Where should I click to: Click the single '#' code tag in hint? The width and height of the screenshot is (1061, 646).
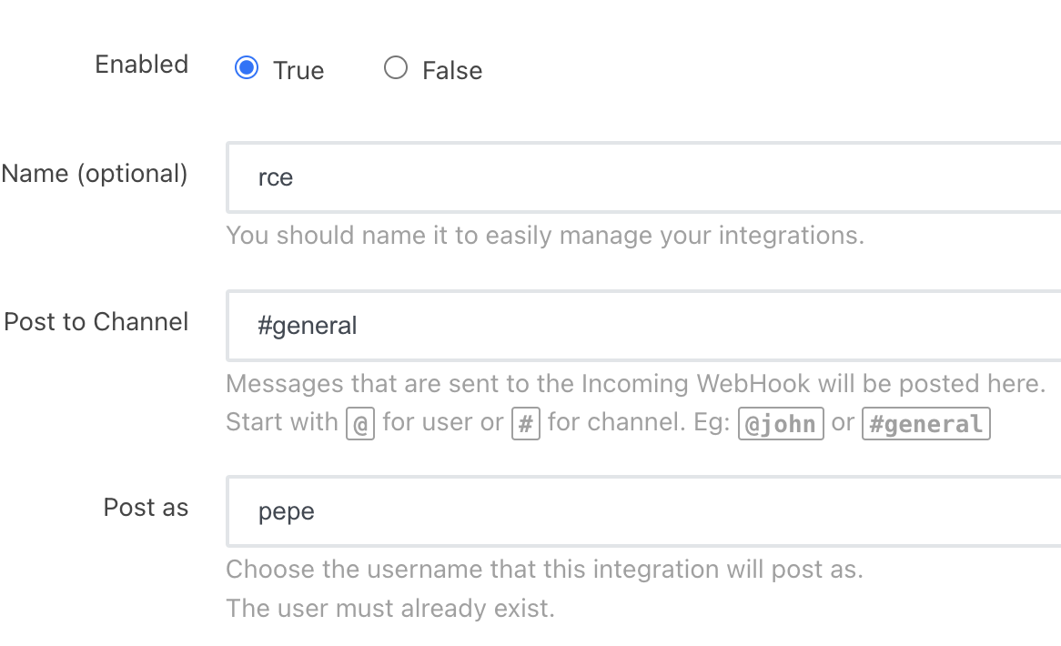pos(526,424)
